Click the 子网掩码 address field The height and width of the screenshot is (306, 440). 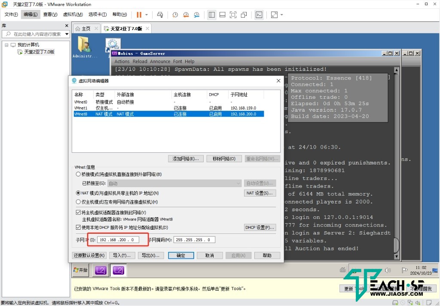[x=194, y=240]
